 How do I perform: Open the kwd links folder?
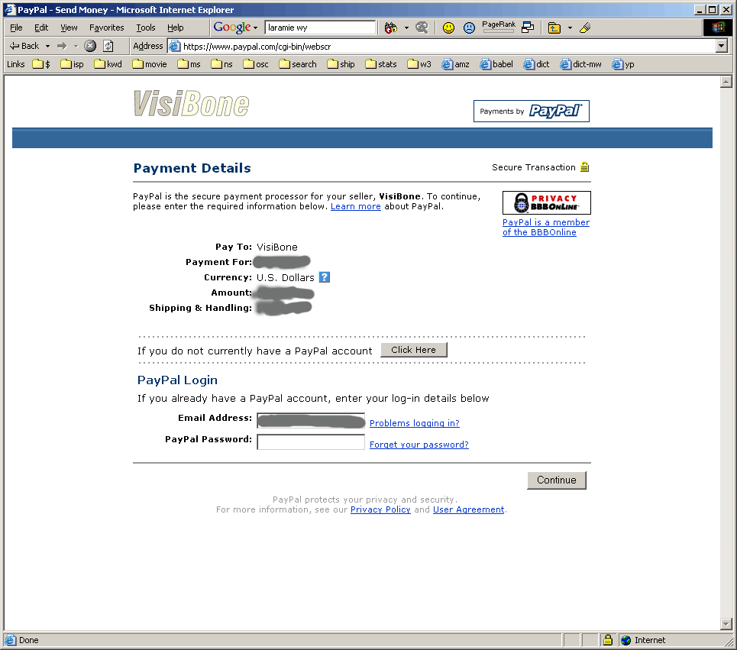(x=108, y=64)
